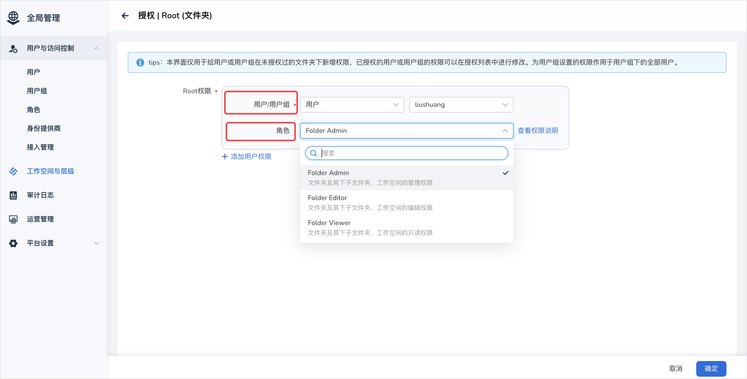The height and width of the screenshot is (379, 747).
Task: Open 身份提供商 in the sidebar
Action: pos(43,129)
